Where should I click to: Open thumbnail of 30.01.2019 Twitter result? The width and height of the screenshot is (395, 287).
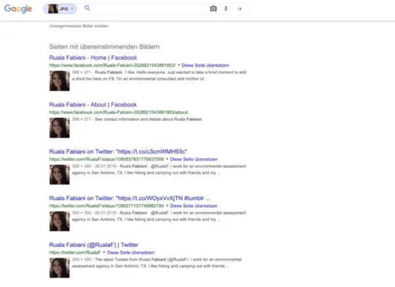click(59, 174)
